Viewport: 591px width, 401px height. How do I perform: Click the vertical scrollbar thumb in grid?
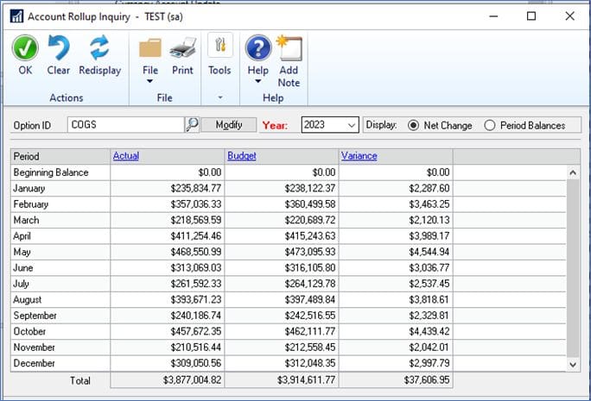tap(573, 268)
